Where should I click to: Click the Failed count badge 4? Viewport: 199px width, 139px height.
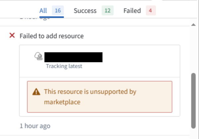click(151, 11)
